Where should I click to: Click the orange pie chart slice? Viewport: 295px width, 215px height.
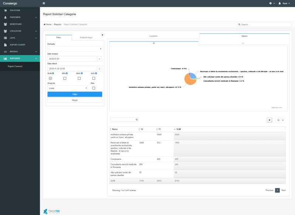tap(189, 82)
